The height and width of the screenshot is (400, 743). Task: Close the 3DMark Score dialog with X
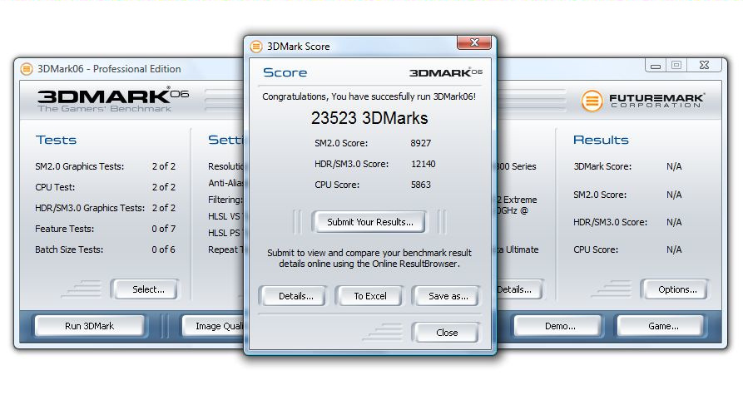click(473, 43)
